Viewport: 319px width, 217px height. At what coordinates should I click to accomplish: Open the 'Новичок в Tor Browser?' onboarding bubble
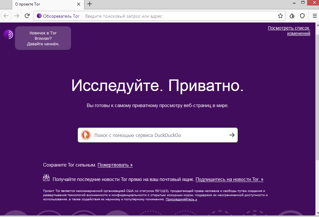tap(43, 38)
